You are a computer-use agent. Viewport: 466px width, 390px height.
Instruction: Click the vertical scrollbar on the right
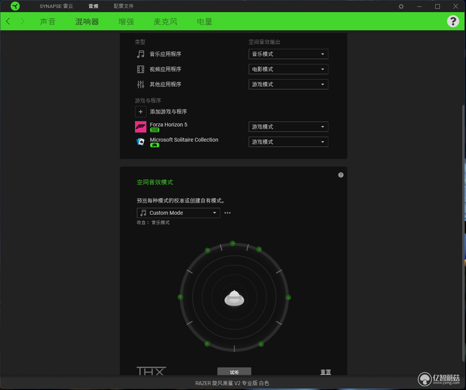464,233
